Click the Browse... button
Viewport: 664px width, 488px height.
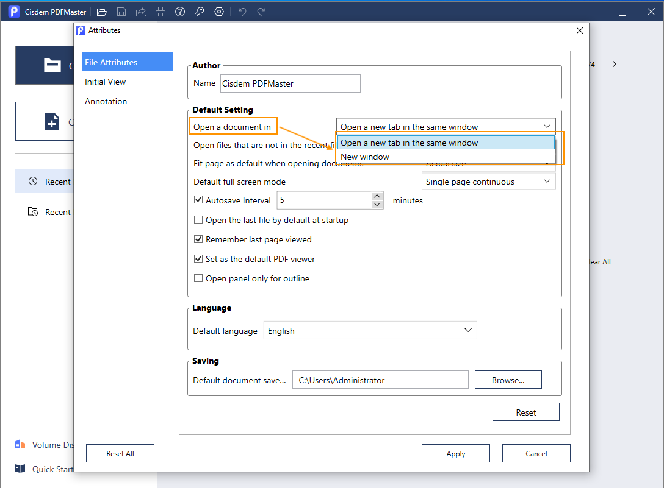point(508,380)
